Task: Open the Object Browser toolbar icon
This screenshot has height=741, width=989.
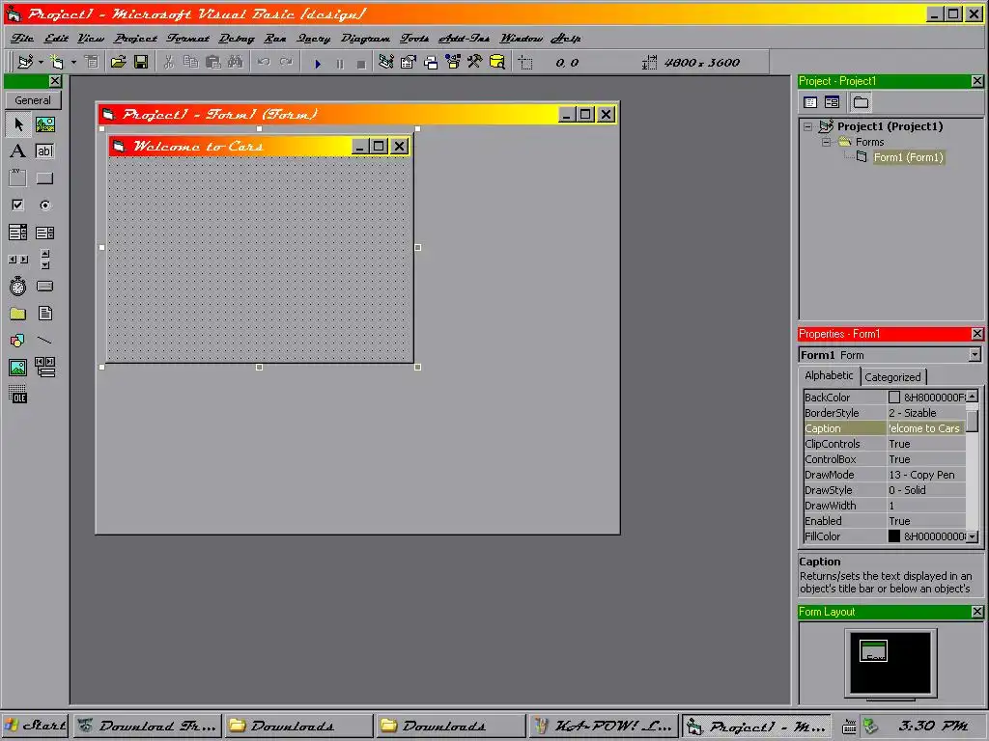Action: 453,62
